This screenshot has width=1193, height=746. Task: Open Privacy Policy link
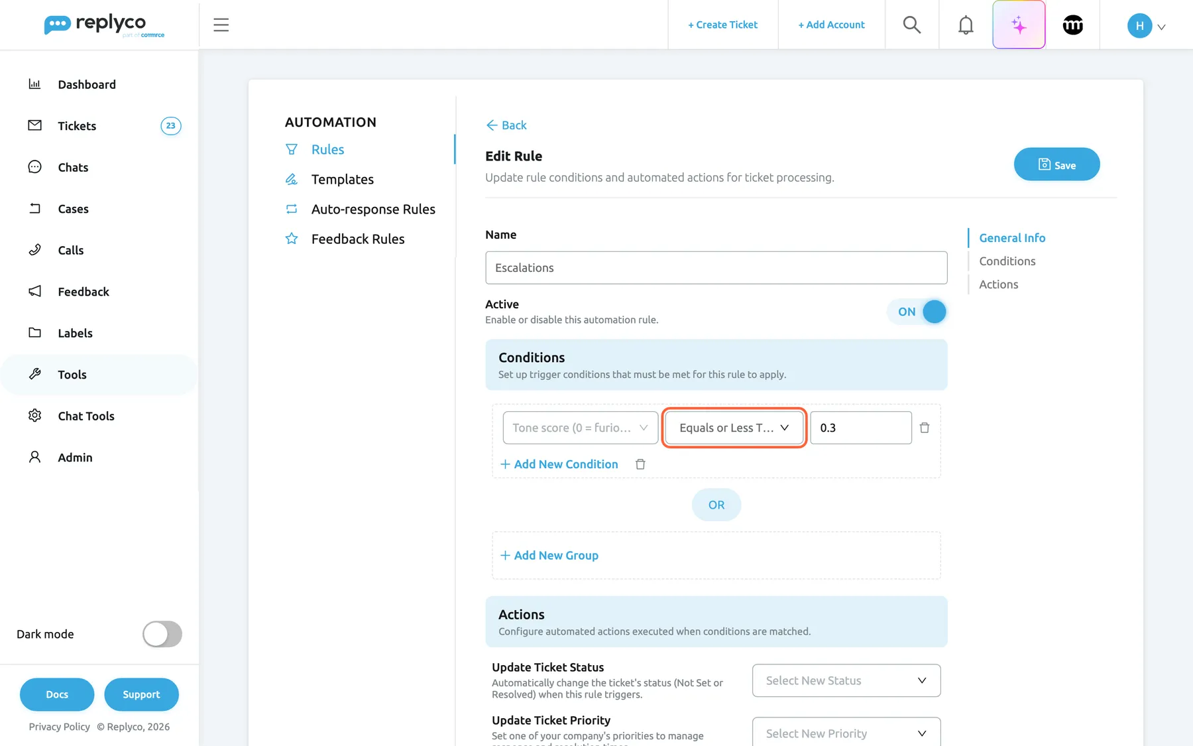[59, 727]
